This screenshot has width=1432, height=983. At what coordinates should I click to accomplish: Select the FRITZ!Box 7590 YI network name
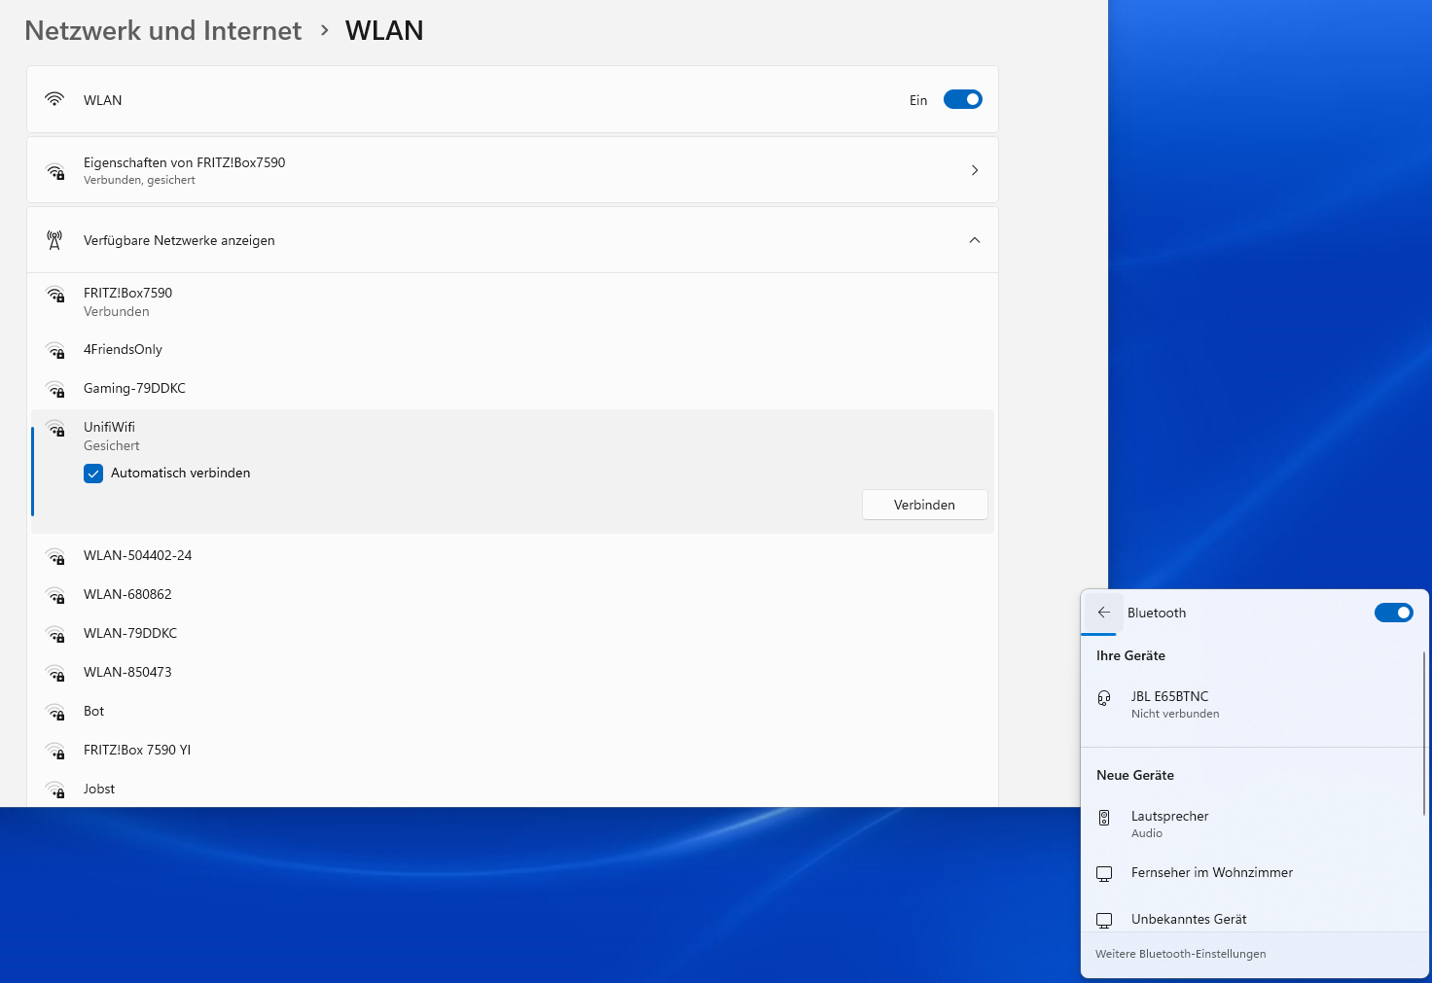pyautogui.click(x=137, y=750)
